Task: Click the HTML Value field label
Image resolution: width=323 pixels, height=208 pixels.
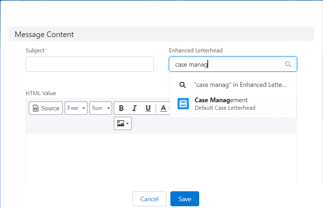Action: coord(41,93)
